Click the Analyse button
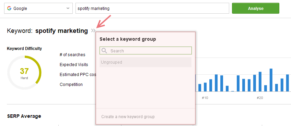 point(256,8)
